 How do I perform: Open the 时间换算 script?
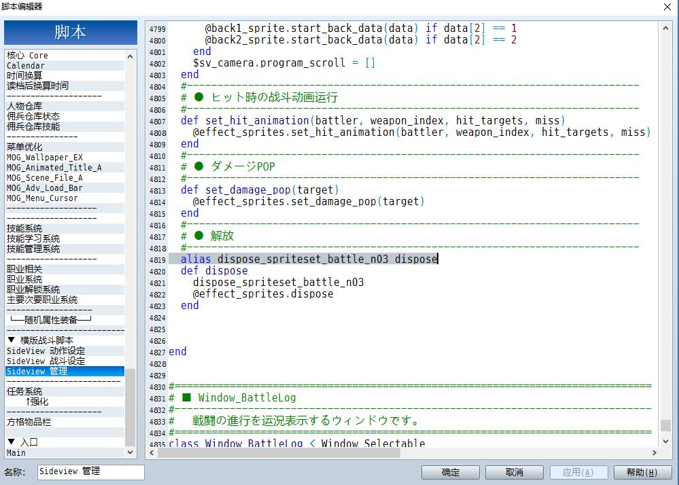click(65, 75)
